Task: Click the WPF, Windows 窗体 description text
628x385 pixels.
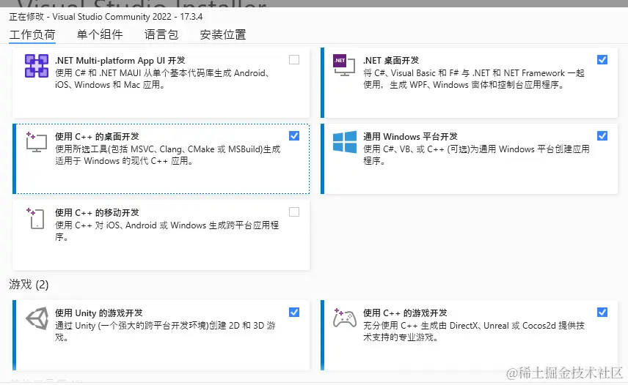Action: (474, 79)
